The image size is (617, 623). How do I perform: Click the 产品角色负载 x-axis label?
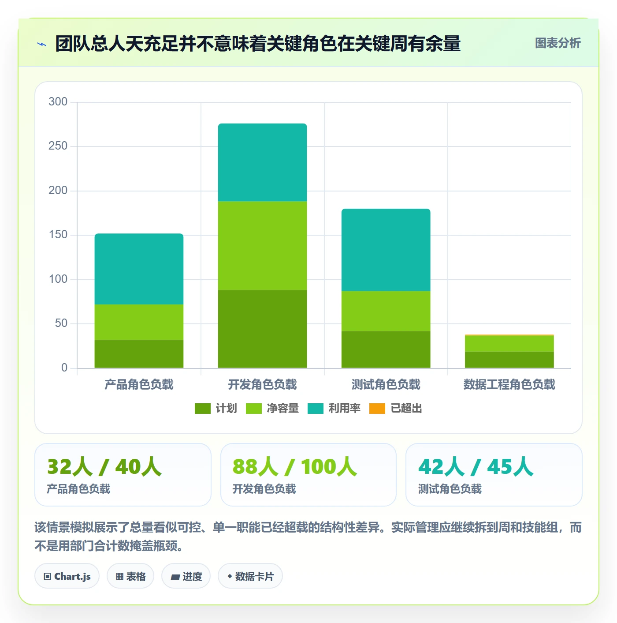[139, 385]
